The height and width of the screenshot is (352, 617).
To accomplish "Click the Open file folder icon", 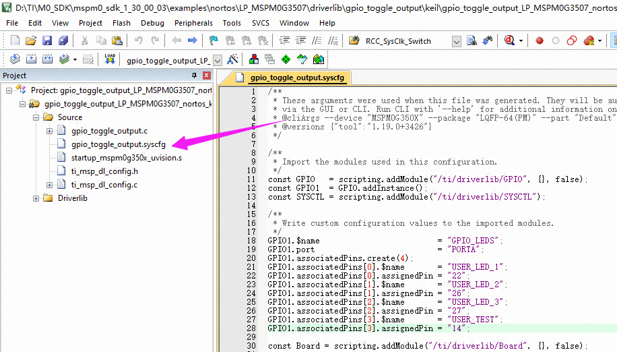I will point(30,41).
